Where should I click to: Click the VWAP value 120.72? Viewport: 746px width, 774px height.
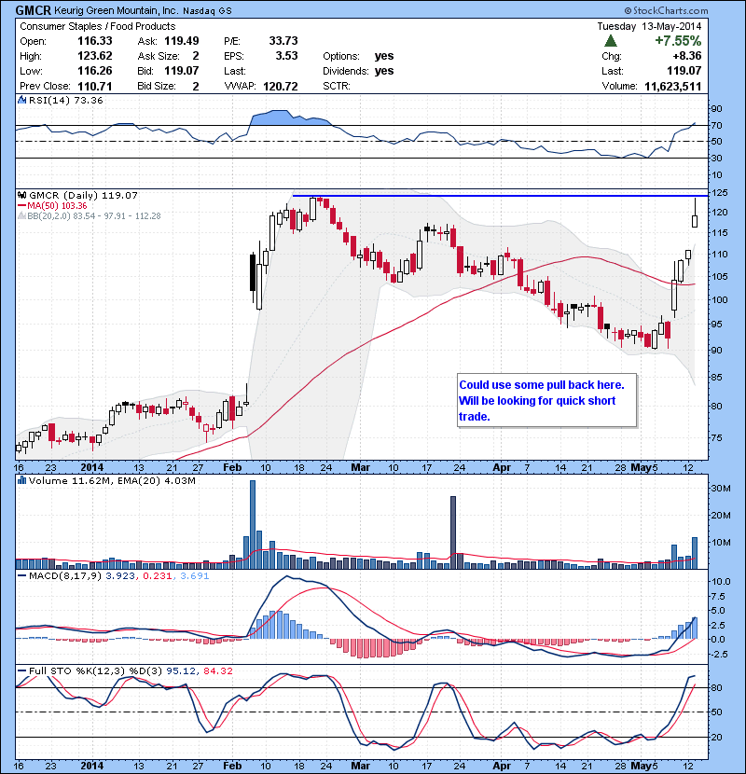click(281, 87)
